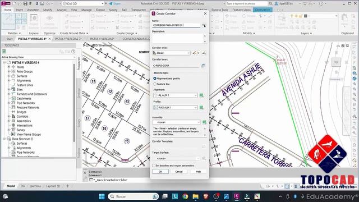The image size is (359, 202).
Task: Select the Survey tree item in Toolspace
Action: [21, 130]
